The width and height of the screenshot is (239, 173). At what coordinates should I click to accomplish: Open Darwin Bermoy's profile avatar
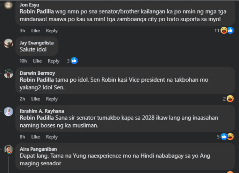pos(9,74)
